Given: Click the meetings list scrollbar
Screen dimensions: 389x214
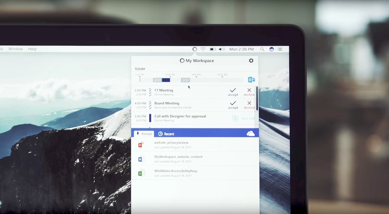Looking at the screenshot, I should click(x=257, y=99).
